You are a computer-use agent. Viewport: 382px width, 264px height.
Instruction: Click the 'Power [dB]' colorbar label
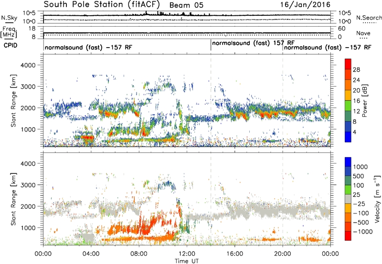click(x=364, y=101)
